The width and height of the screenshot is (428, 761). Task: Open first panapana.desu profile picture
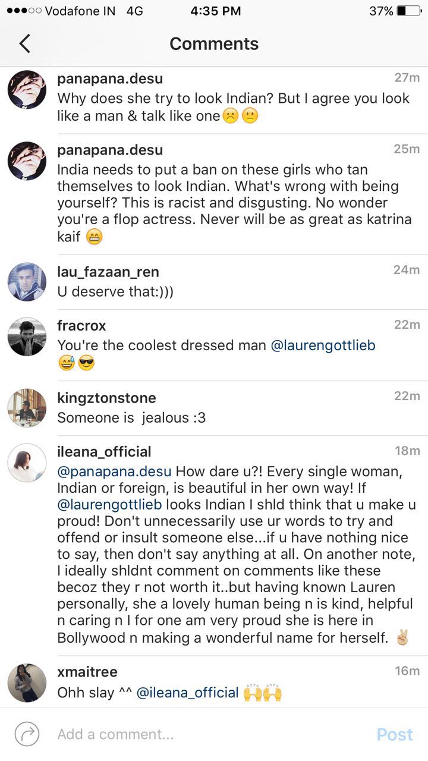pyautogui.click(x=27, y=89)
